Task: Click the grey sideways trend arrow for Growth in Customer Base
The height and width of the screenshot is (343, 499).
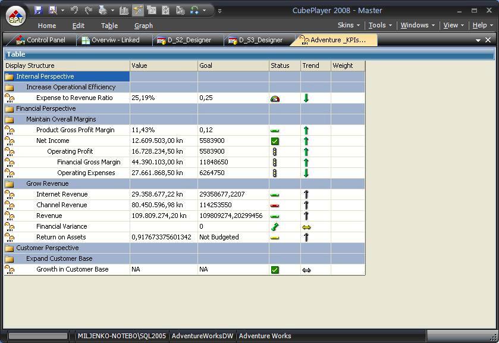Action: coord(306,270)
